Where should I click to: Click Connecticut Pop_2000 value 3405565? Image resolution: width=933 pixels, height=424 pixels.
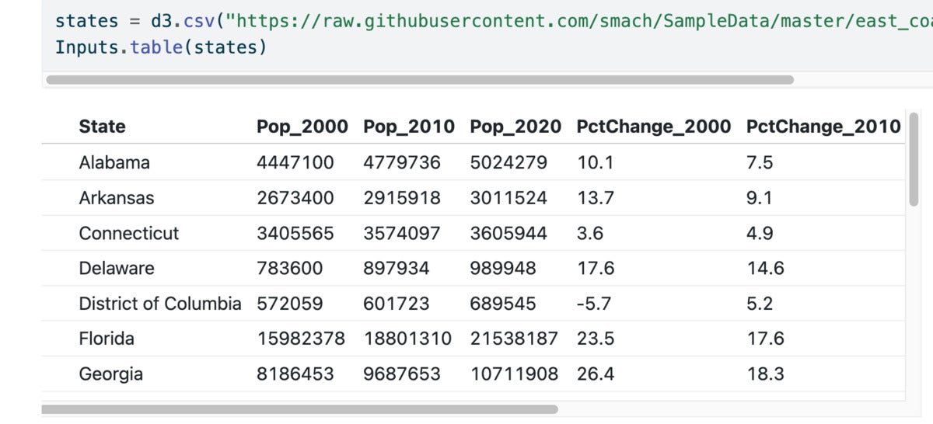pyautogui.click(x=295, y=233)
